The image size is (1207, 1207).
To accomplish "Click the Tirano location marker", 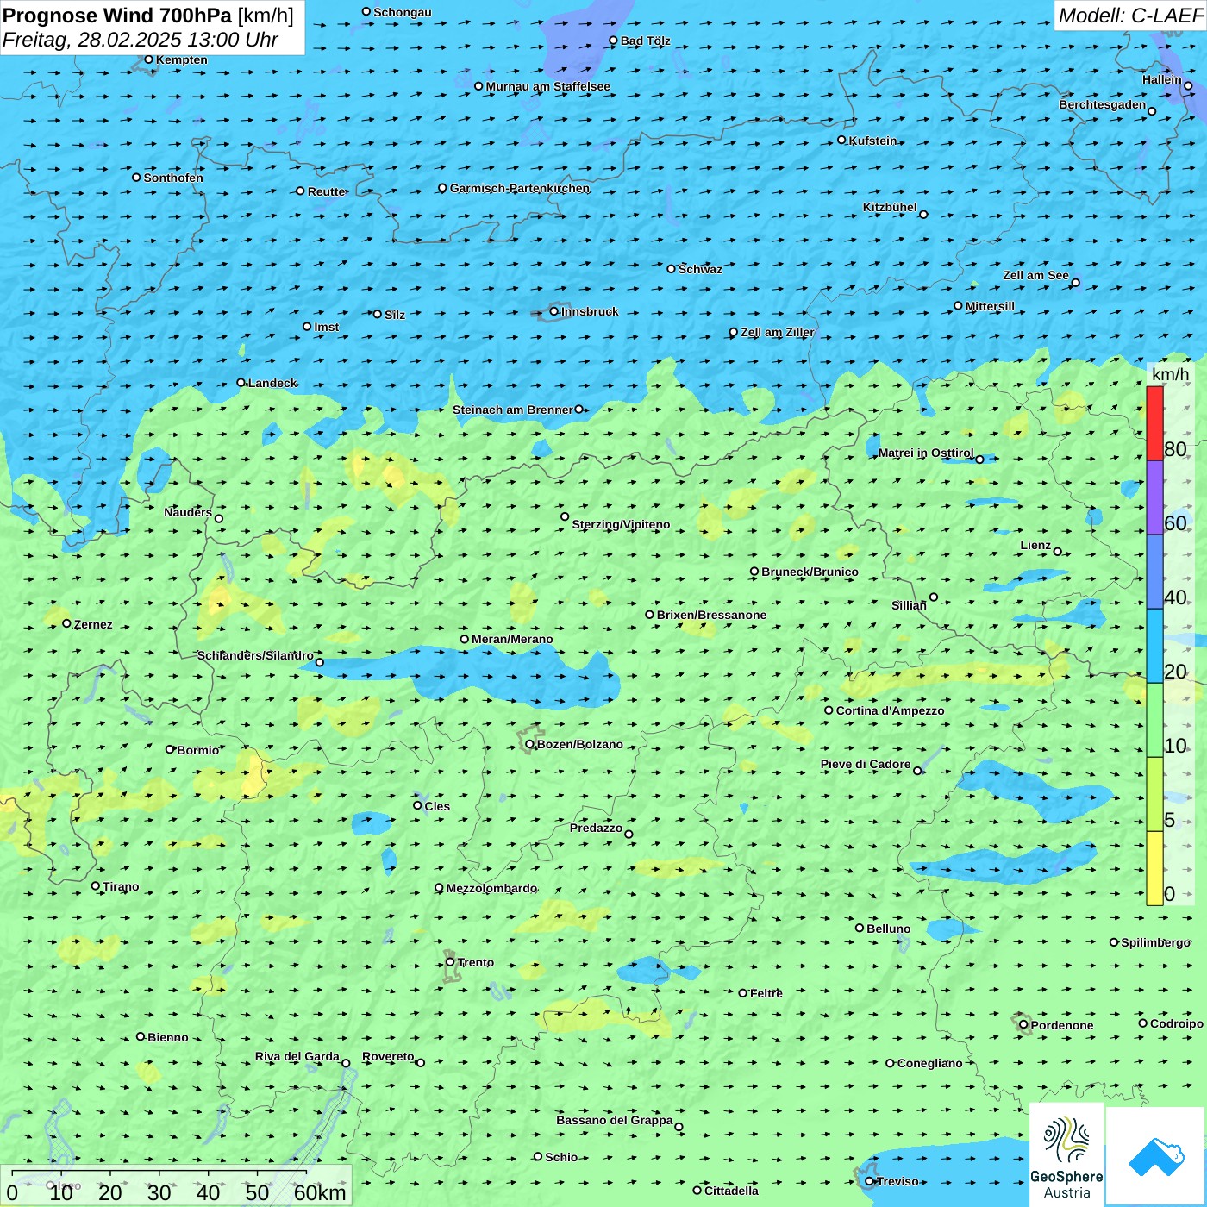I will pos(95,885).
